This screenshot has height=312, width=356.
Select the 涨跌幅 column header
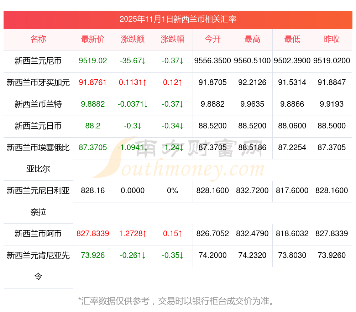173,39
